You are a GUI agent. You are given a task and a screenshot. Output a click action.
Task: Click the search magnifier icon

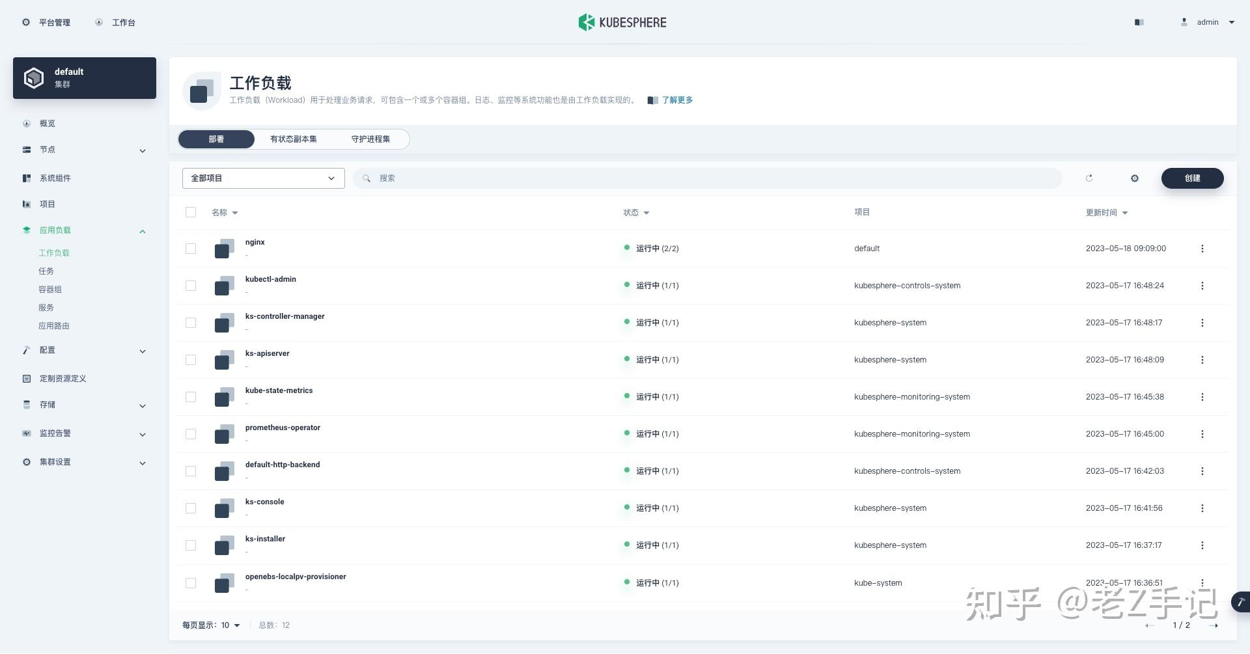pos(367,178)
